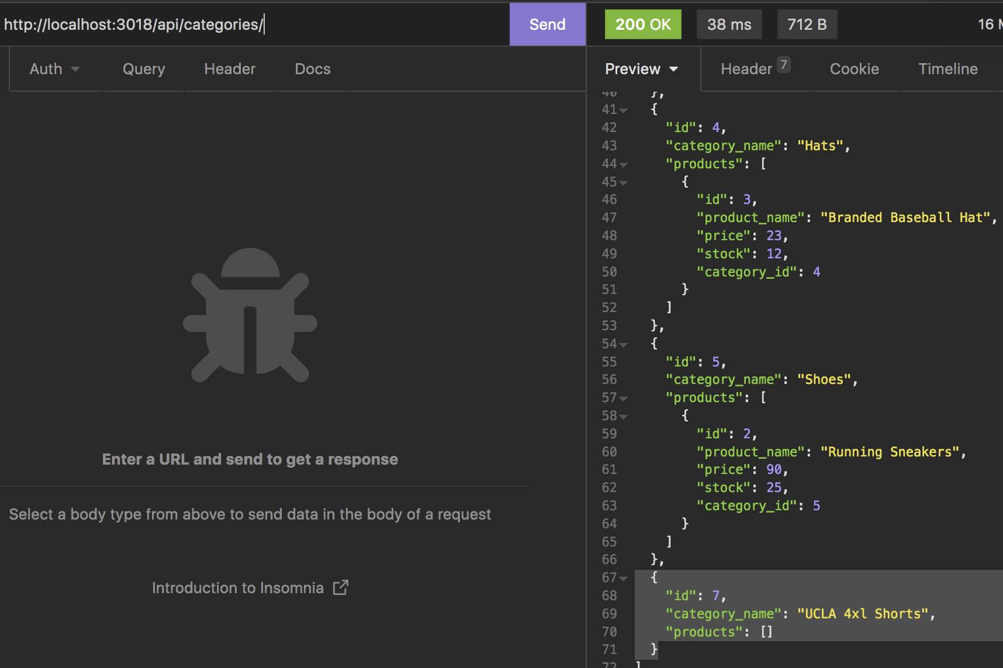The width and height of the screenshot is (1003, 668).
Task: Click the "Enter a URL and send" message
Action: pos(250,459)
